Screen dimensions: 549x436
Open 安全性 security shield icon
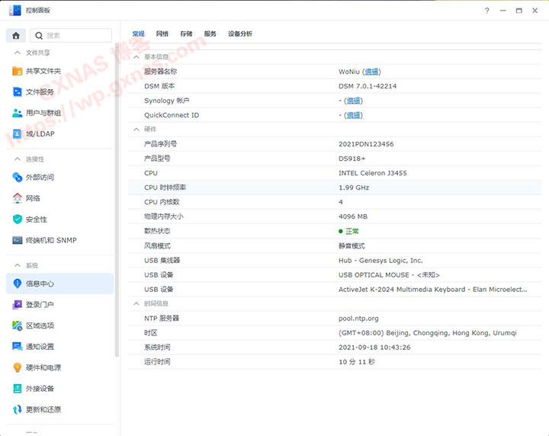coord(18,219)
